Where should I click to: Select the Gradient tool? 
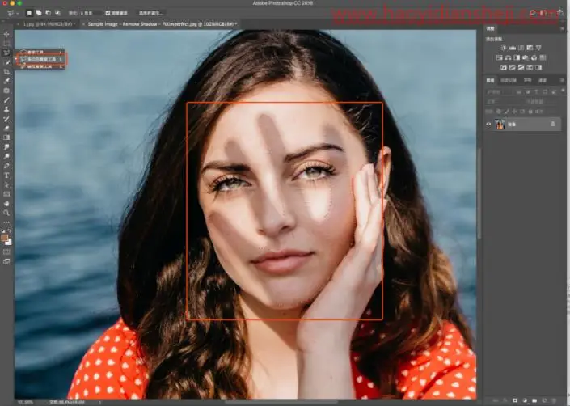click(x=6, y=137)
